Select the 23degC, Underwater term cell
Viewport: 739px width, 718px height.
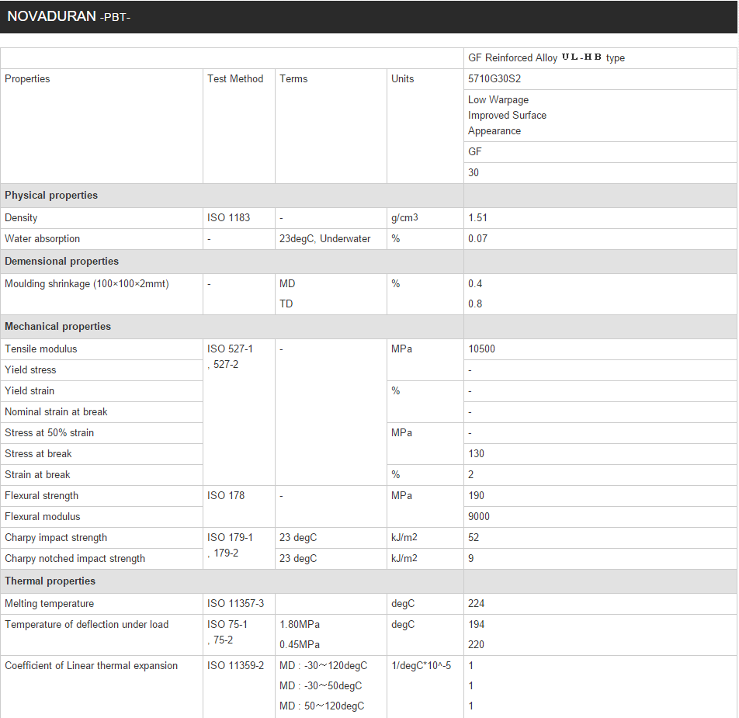click(331, 239)
